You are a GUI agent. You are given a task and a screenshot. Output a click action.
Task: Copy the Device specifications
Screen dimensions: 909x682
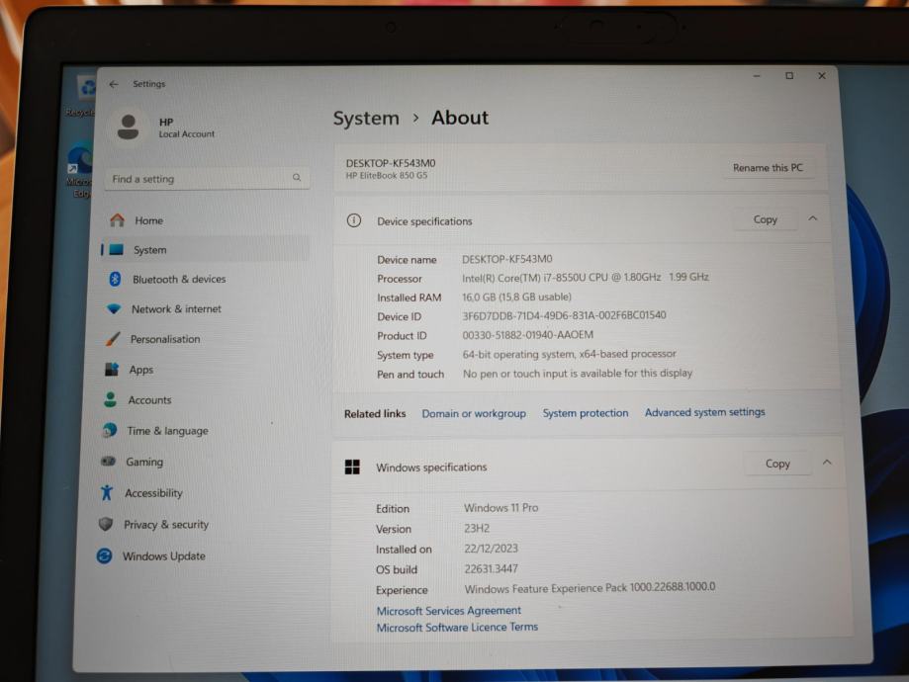(765, 219)
